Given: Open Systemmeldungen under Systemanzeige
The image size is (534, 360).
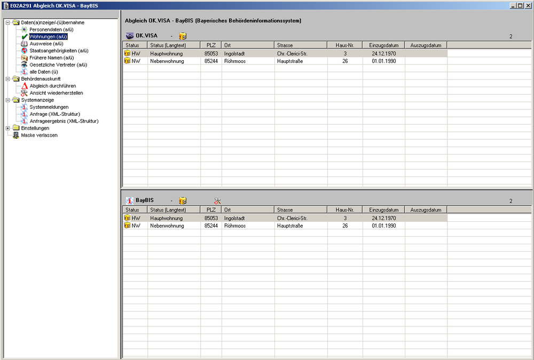Looking at the screenshot, I should point(49,107).
